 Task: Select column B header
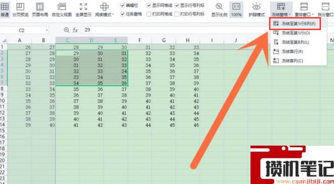[44, 40]
